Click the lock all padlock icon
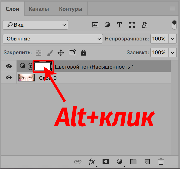 (x=83, y=53)
